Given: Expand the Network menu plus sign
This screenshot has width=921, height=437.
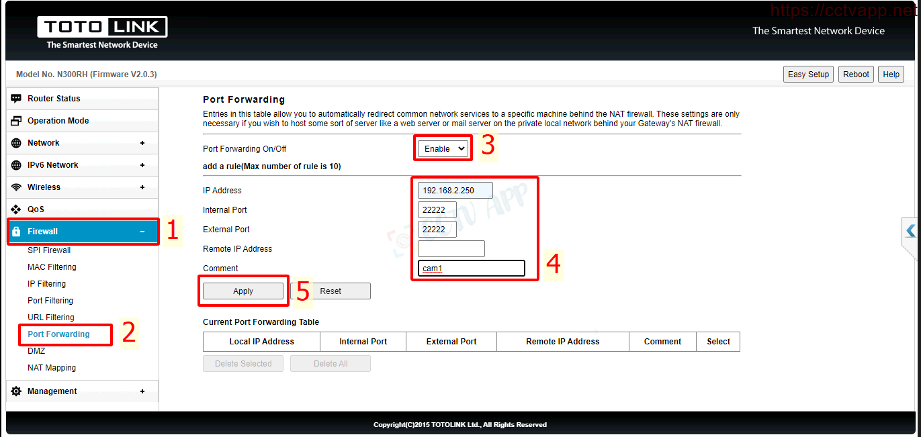Looking at the screenshot, I should tap(142, 143).
